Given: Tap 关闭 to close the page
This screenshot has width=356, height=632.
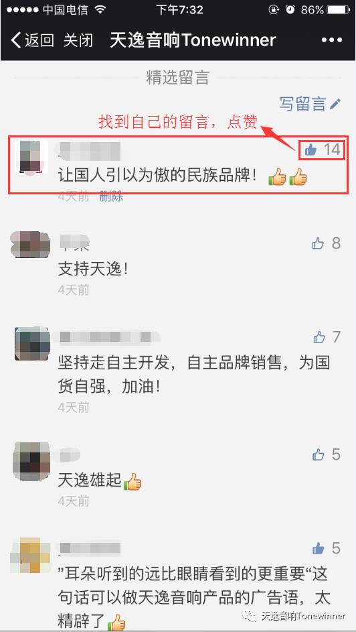Looking at the screenshot, I should (78, 40).
